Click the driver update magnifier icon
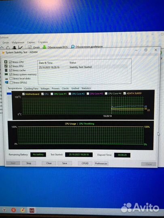This screenshot has height=218, width=164. (x=72, y=47)
